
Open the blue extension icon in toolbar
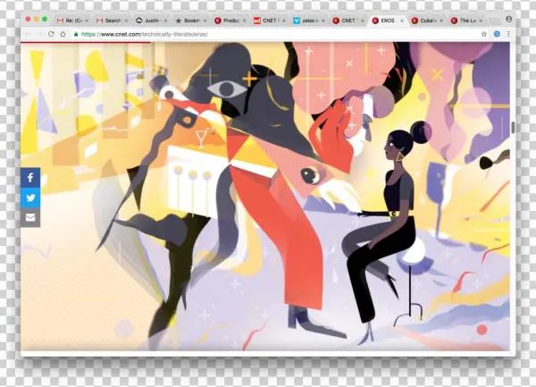click(497, 34)
